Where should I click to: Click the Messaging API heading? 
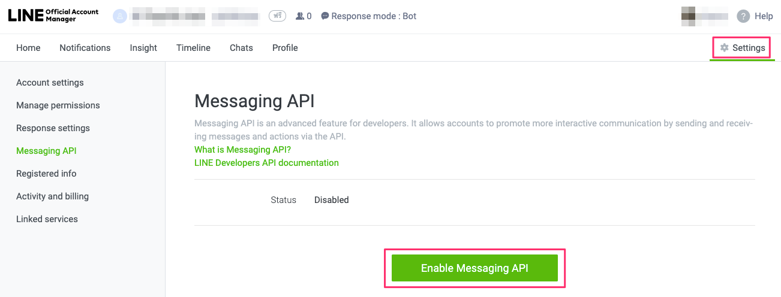coord(254,101)
